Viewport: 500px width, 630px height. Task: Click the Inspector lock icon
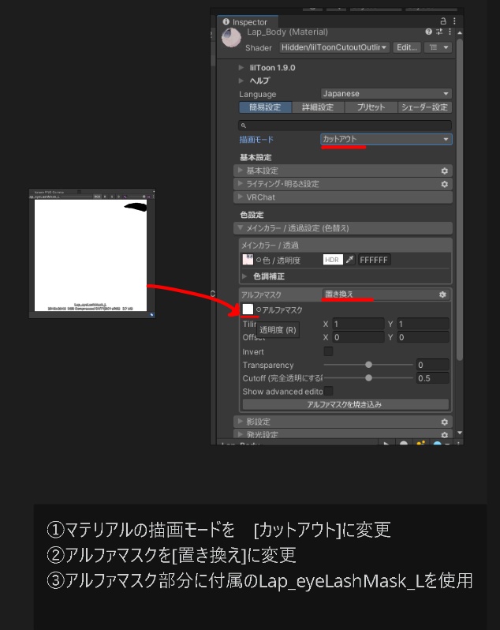click(x=443, y=21)
